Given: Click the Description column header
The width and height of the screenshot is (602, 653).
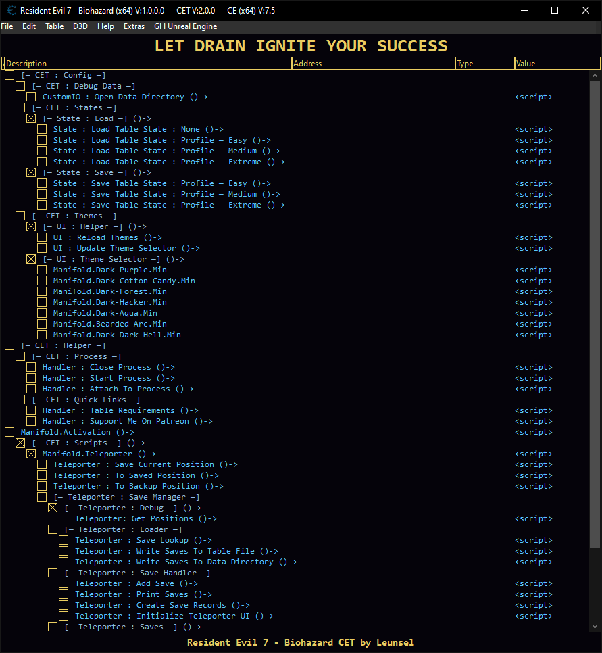Looking at the screenshot, I should pyautogui.click(x=147, y=64).
